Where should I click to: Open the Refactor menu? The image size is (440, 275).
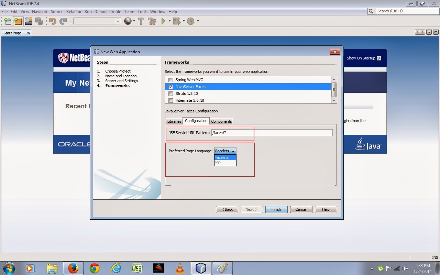coord(74,11)
